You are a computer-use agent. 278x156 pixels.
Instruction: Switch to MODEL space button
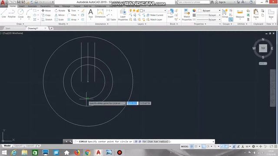[x=185, y=146]
